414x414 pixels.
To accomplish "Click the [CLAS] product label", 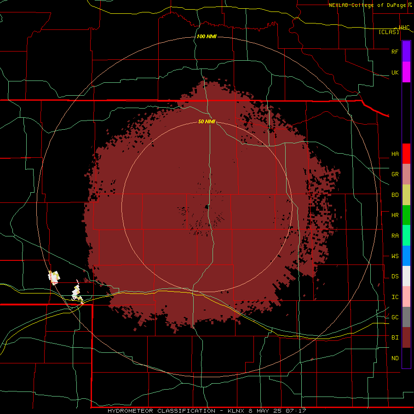I will point(389,32).
